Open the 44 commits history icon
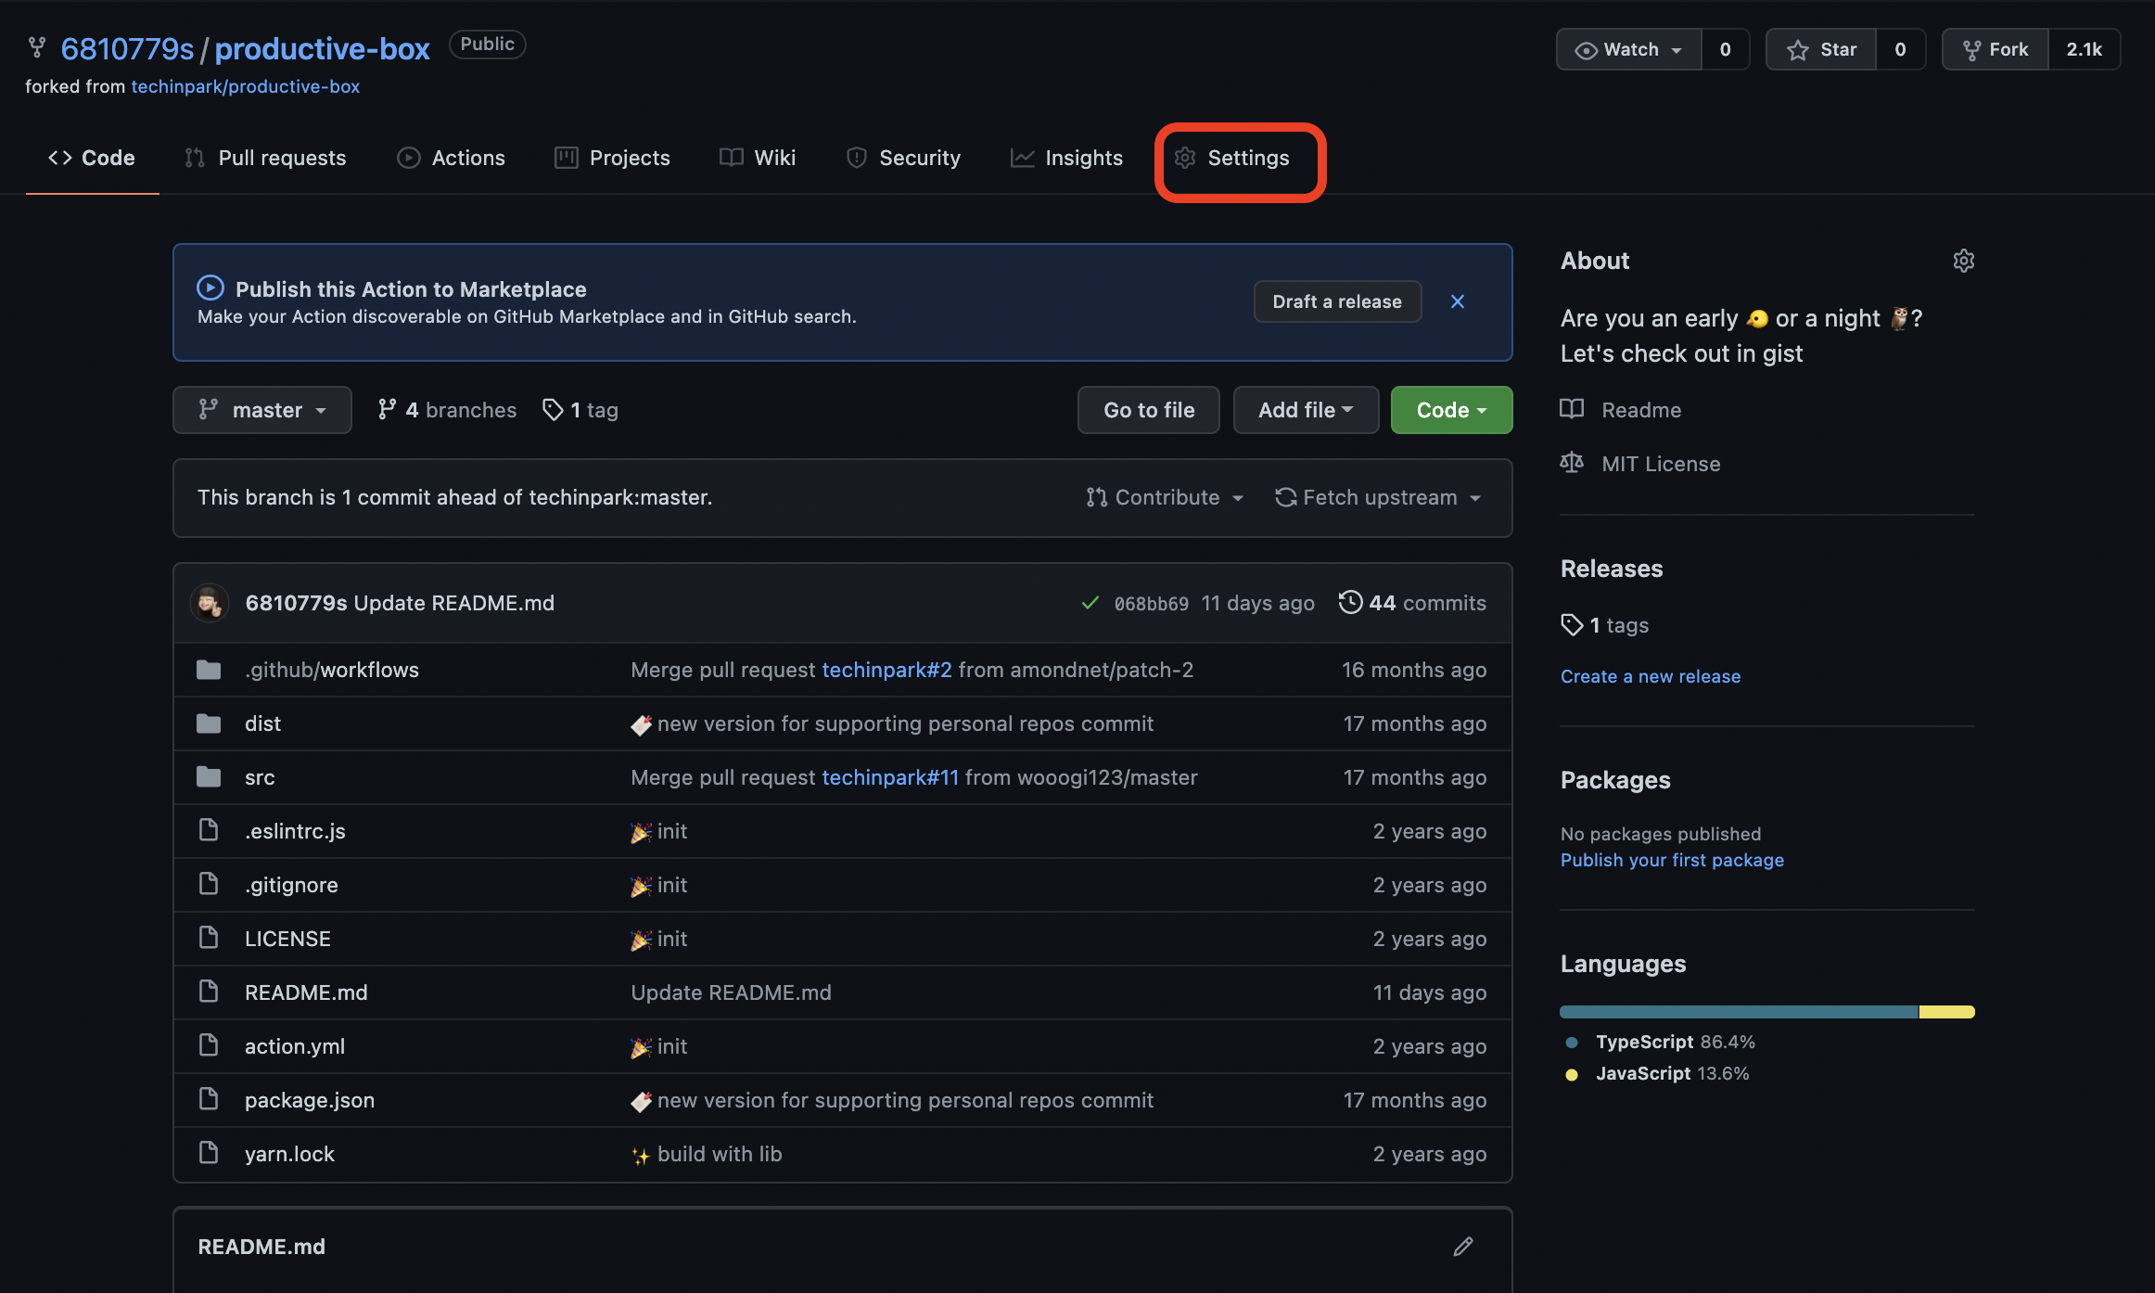 (1350, 602)
